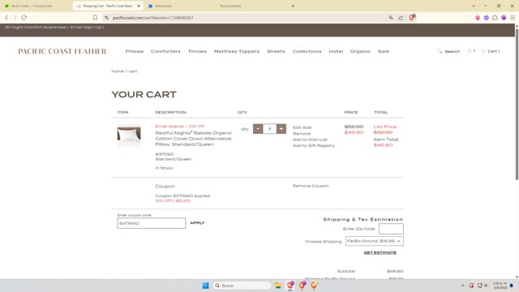Viewport: 519px width, 292px height.
Task: Open the Cart 1 icon in header
Action: coord(491,51)
